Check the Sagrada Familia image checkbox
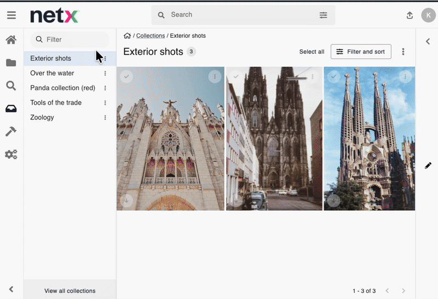The height and width of the screenshot is (299, 438). (x=333, y=77)
